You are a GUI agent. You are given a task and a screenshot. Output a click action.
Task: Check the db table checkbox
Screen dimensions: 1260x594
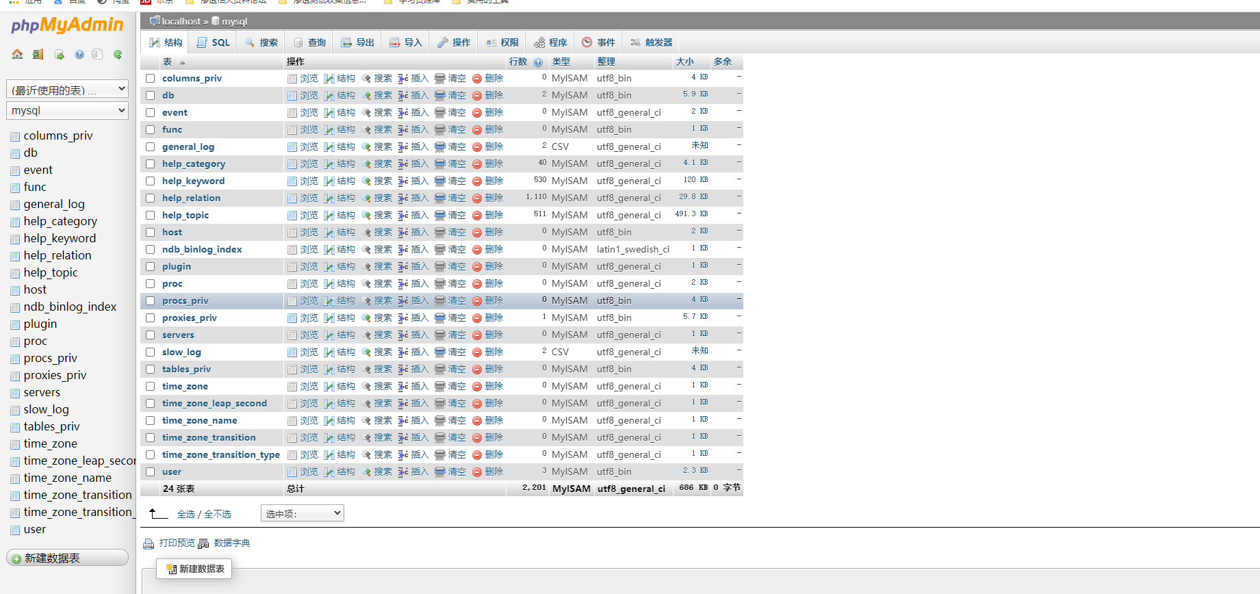coord(151,96)
